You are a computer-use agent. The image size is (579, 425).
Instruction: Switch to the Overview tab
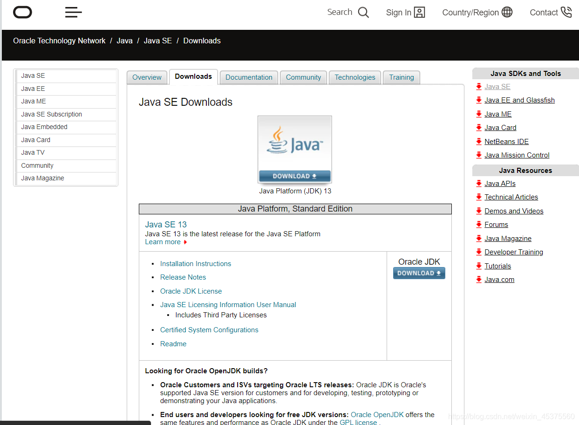pyautogui.click(x=147, y=77)
